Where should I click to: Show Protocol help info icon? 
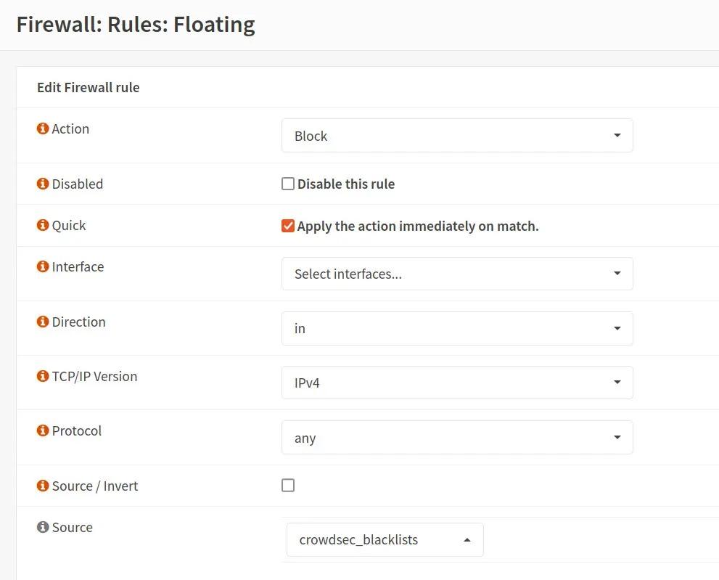43,430
